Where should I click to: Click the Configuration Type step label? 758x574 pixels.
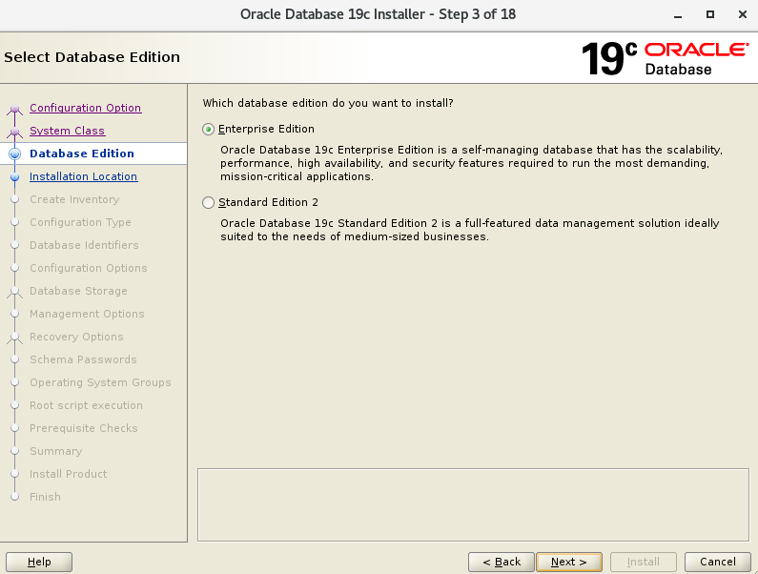(x=80, y=222)
